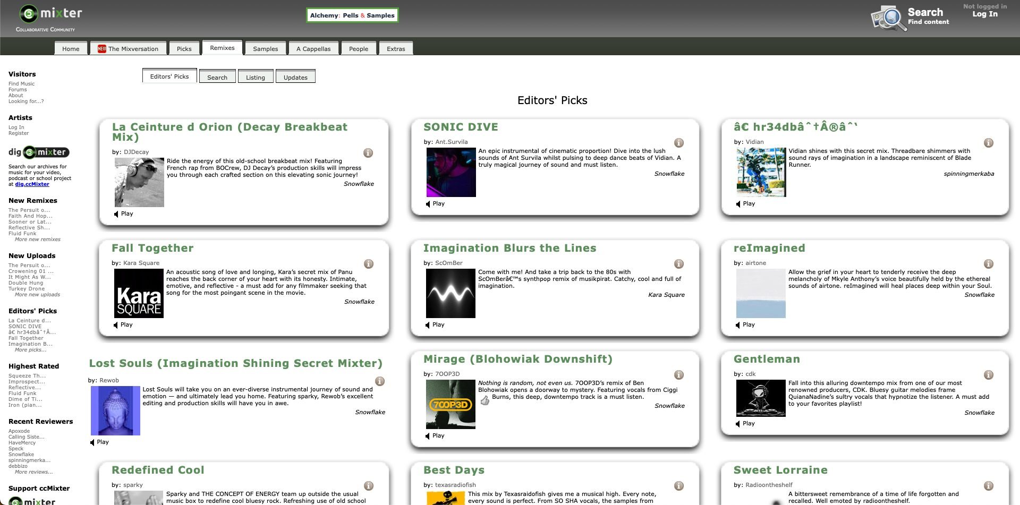Open info icon for Imagination Blurs the Lines

pos(679,264)
